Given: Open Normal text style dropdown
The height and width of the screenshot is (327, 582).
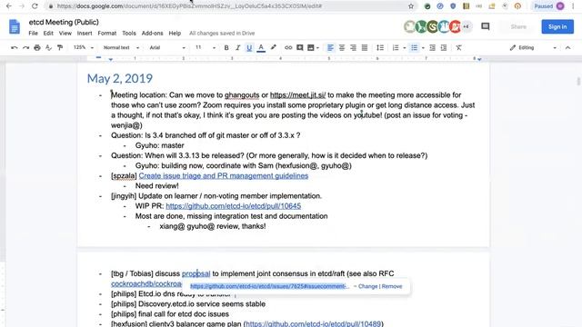Looking at the screenshot, I should pyautogui.click(x=121, y=47).
